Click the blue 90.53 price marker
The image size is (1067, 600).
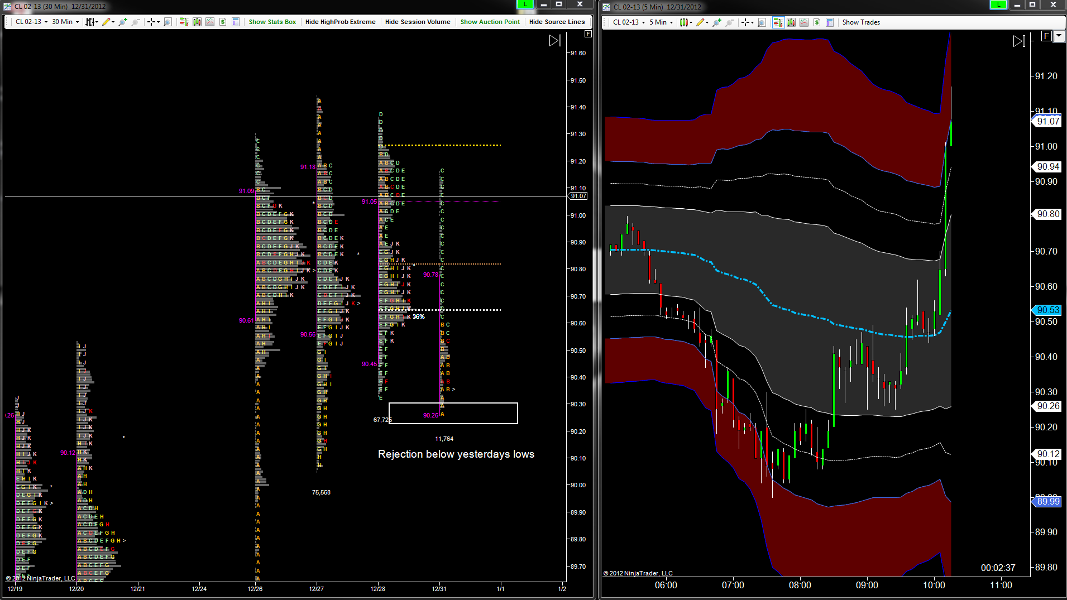1047,310
